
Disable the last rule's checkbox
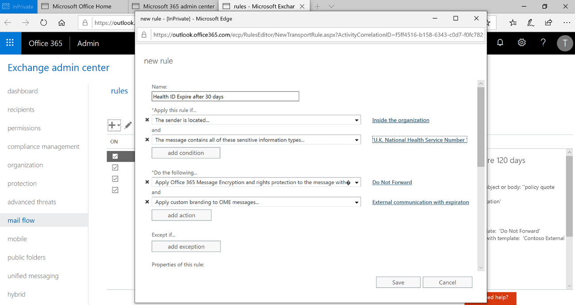115,189
